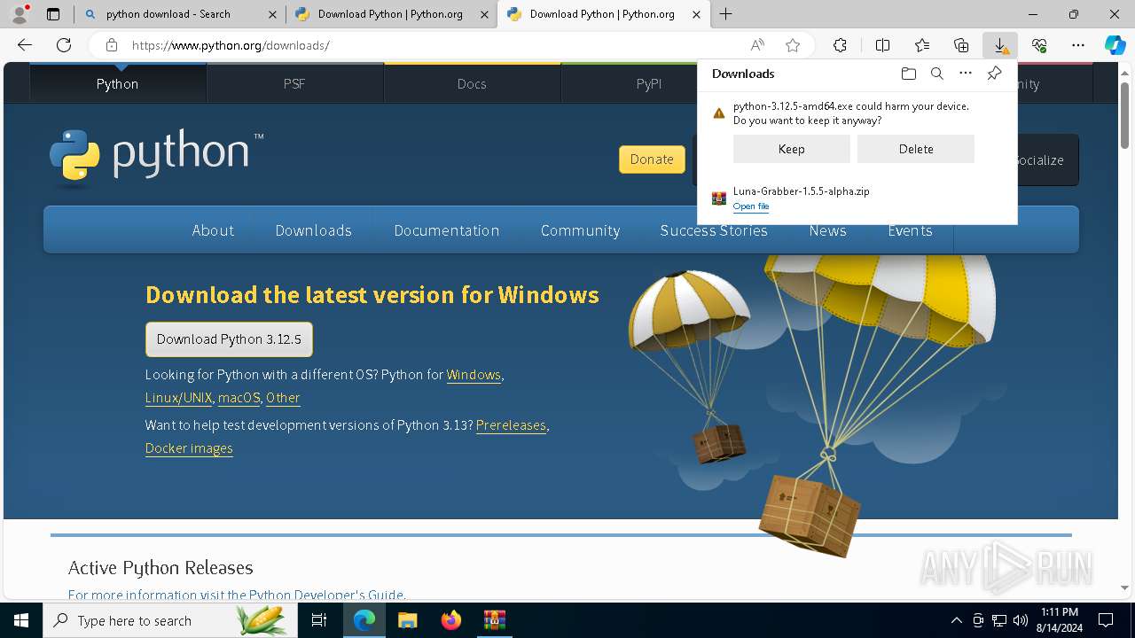Viewport: 1135px width, 638px height.
Task: Search downloads with magnifier icon
Action: pyautogui.click(x=936, y=74)
